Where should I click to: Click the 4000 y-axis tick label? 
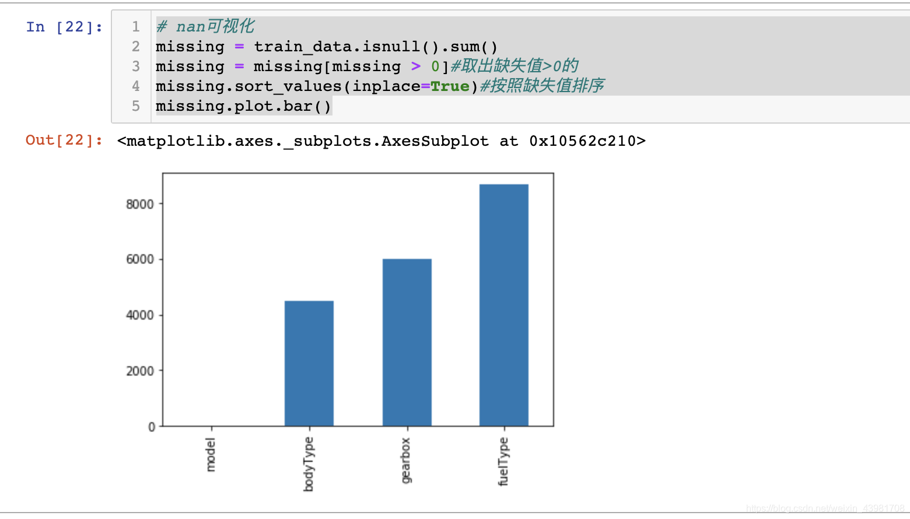tap(140, 315)
